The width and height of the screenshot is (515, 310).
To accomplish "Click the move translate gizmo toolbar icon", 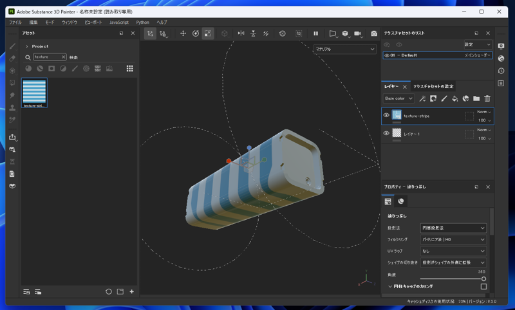I will [183, 33].
